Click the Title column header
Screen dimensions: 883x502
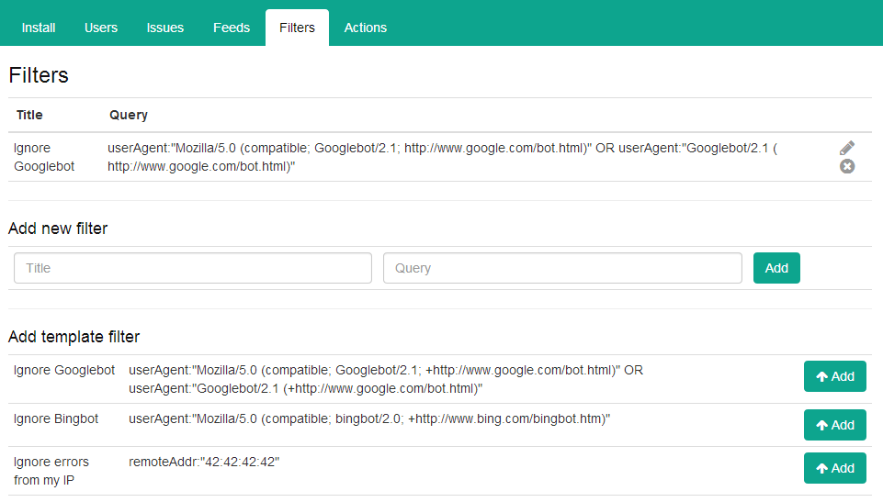pyautogui.click(x=29, y=115)
